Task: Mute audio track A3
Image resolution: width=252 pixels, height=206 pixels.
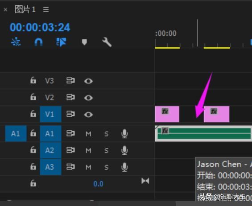Action: [88, 167]
